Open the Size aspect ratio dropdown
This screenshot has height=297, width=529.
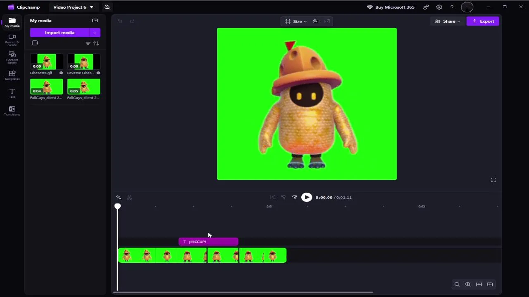[x=296, y=21]
